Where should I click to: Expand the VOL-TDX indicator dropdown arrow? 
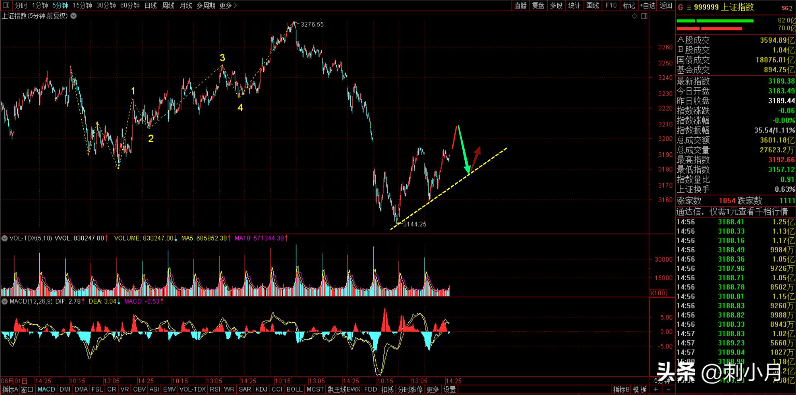pos(5,238)
